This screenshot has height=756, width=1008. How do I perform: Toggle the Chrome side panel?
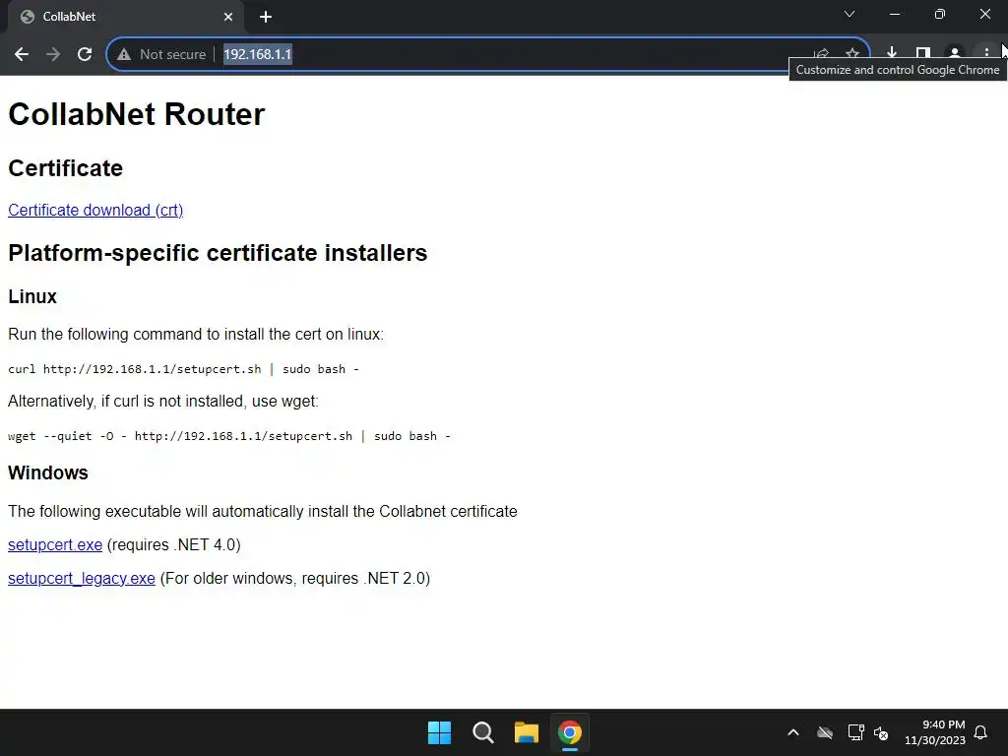(923, 53)
